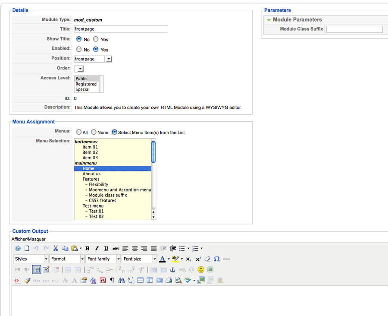Open the Font family dropdown
The image size is (388, 316).
103,259
